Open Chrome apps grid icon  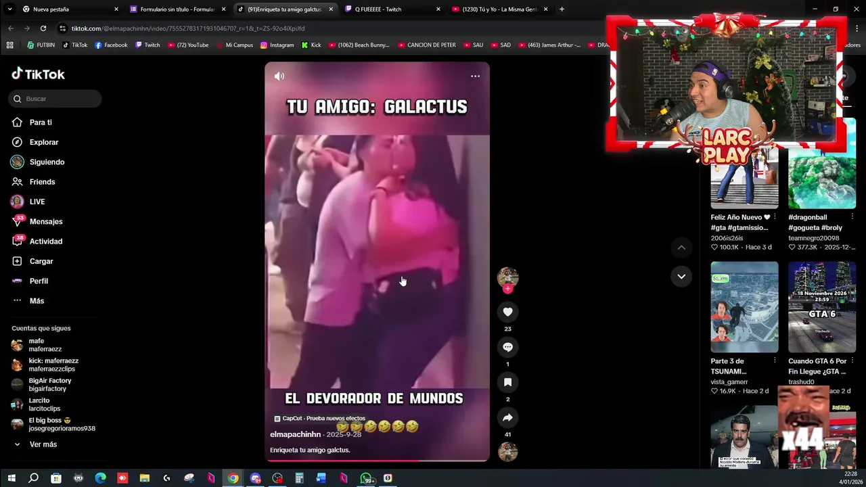click(9, 45)
